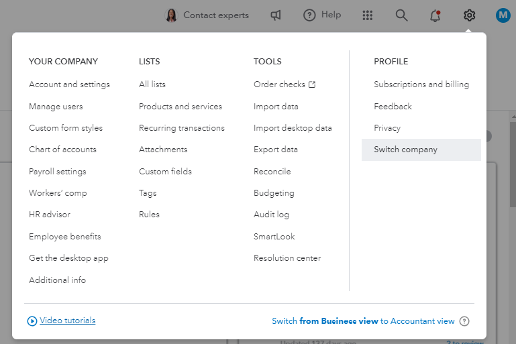Open Account and settings
Image resolution: width=516 pixels, height=344 pixels.
coord(69,84)
